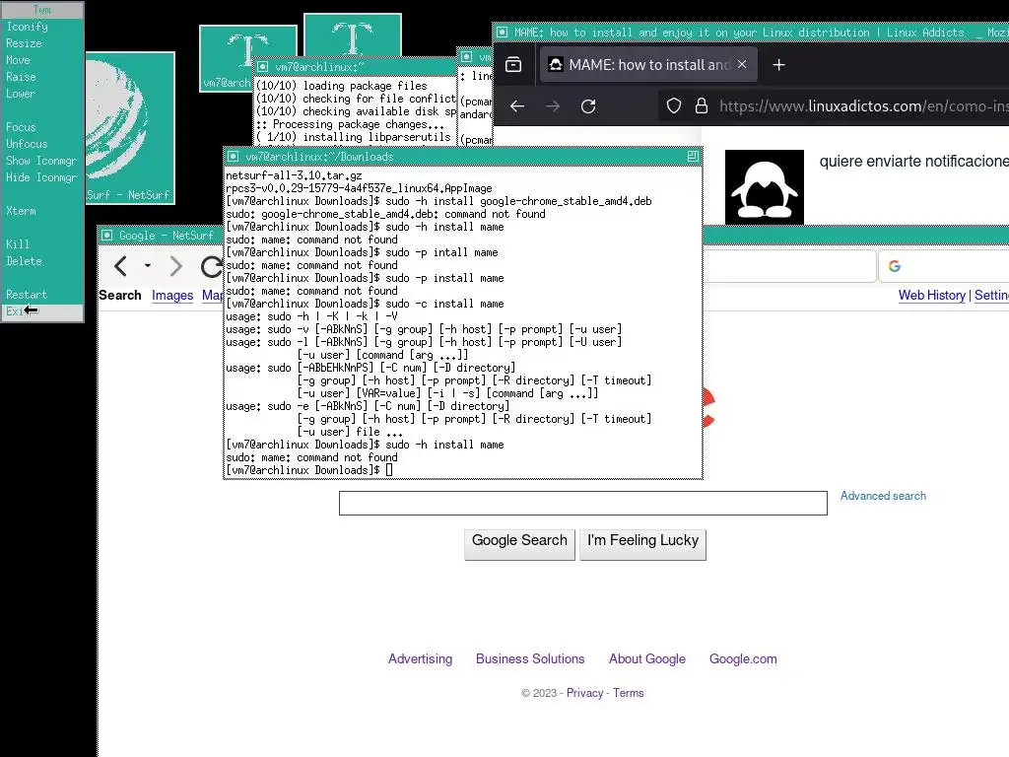Viewport: 1009px width, 757px height.
Task: Go back in NetSurf browser
Action: 121,266
